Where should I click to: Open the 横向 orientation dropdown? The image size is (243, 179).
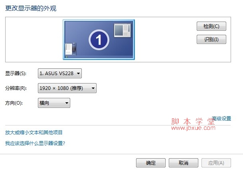pyautogui.click(x=54, y=103)
